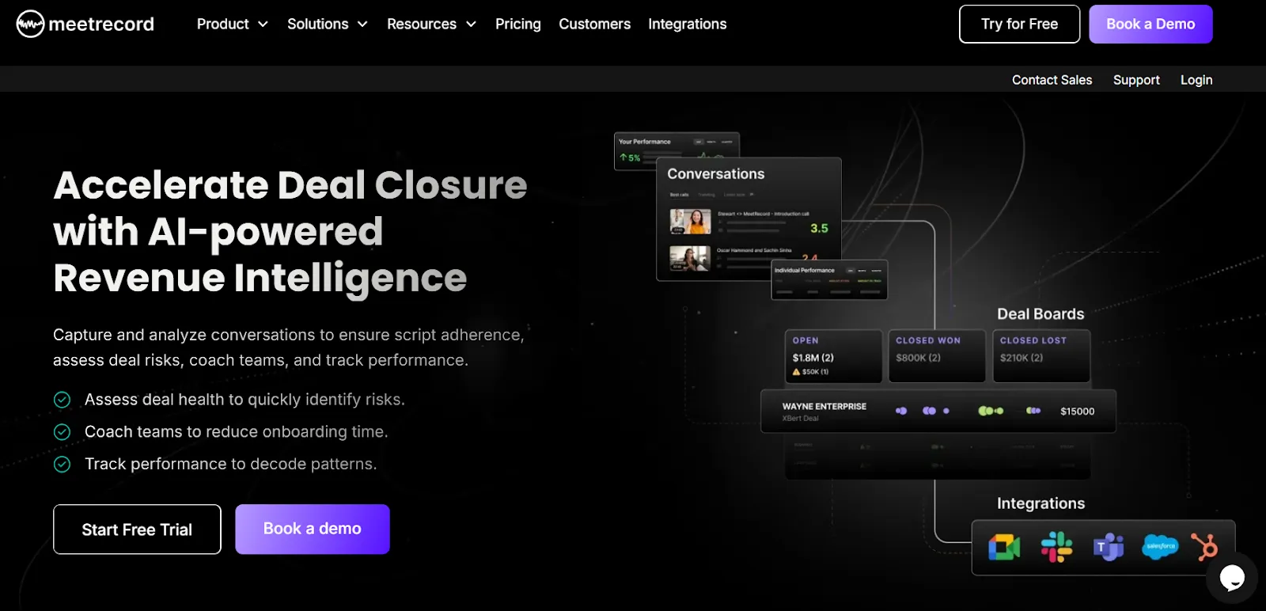Viewport: 1266px width, 611px height.
Task: Click the Conversations panel heading
Action: click(x=716, y=174)
